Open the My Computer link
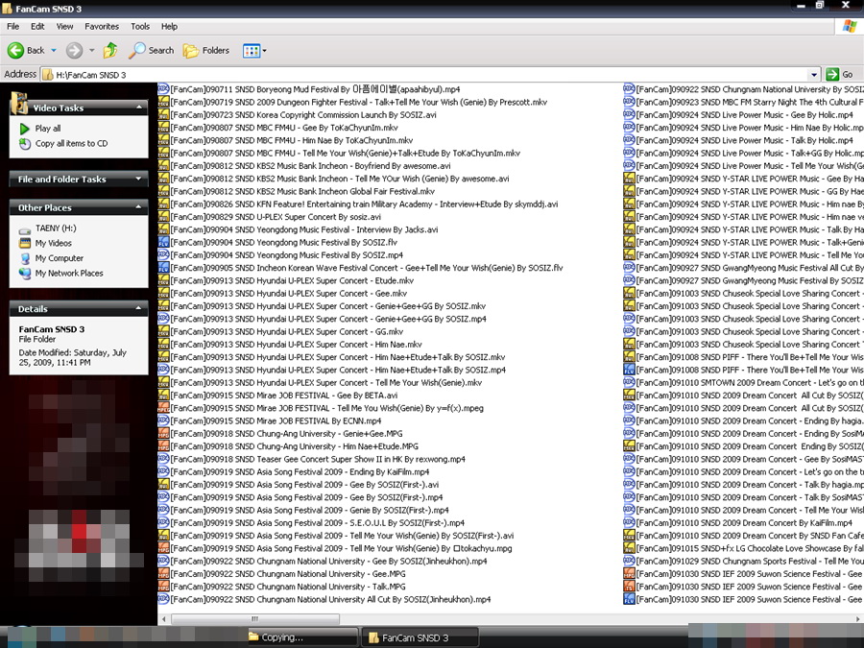 point(60,258)
